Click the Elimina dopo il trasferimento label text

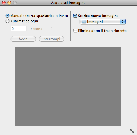(102, 31)
